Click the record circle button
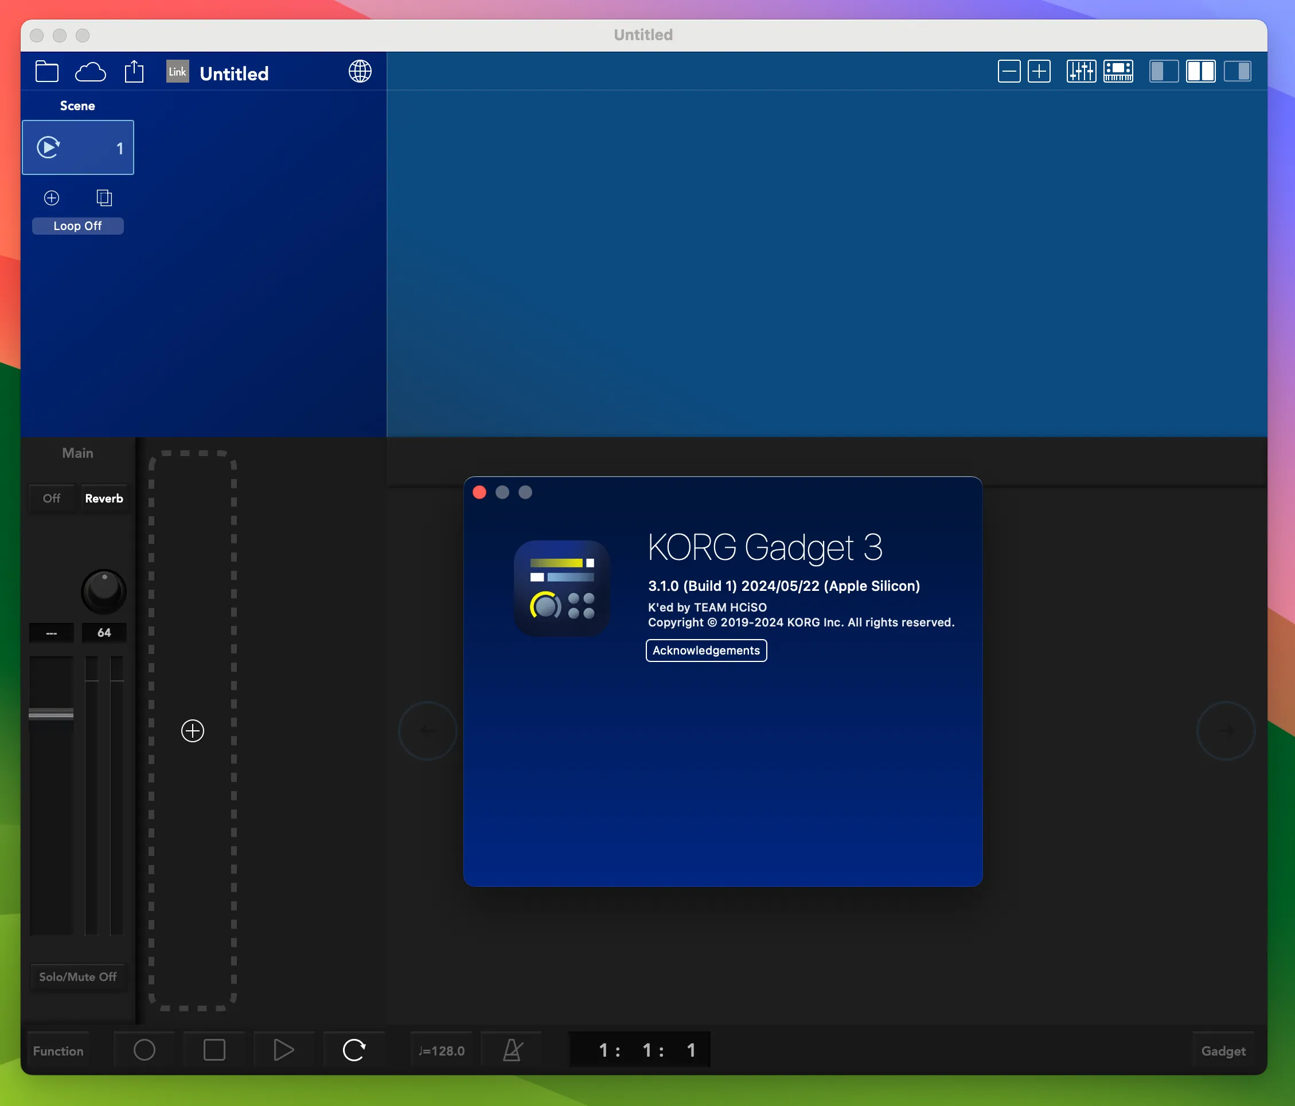Image resolution: width=1295 pixels, height=1106 pixels. (x=145, y=1050)
